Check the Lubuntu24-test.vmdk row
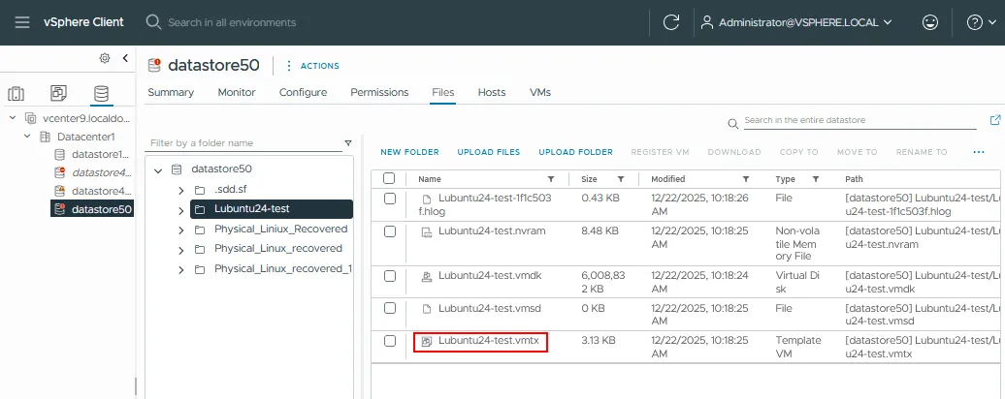Viewport: 1005px width, 399px height. pyautogui.click(x=390, y=276)
